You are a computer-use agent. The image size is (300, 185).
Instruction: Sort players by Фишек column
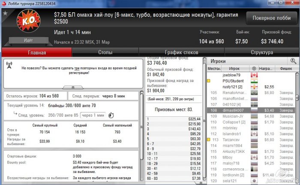[286, 68]
